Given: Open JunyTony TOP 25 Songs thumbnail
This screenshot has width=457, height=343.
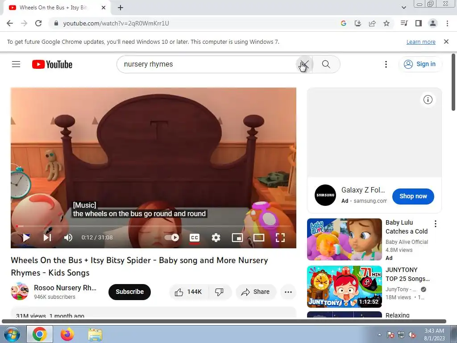Looking at the screenshot, I should (344, 286).
